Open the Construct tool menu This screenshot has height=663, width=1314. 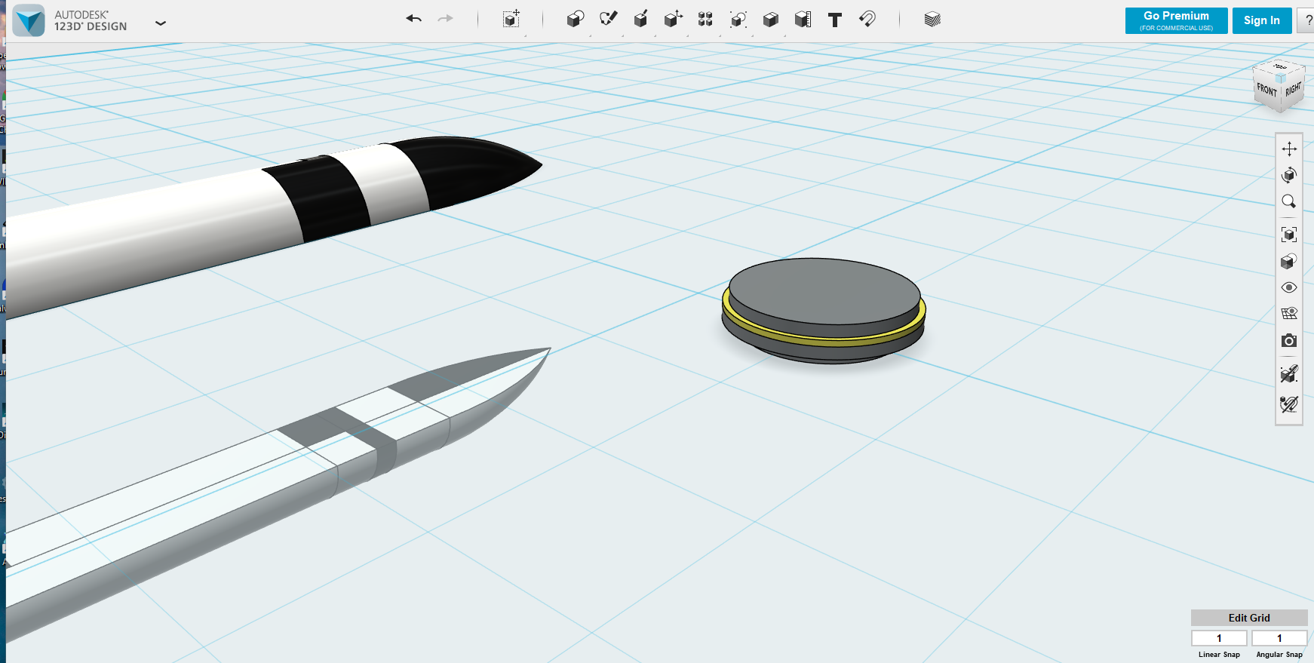click(x=640, y=19)
